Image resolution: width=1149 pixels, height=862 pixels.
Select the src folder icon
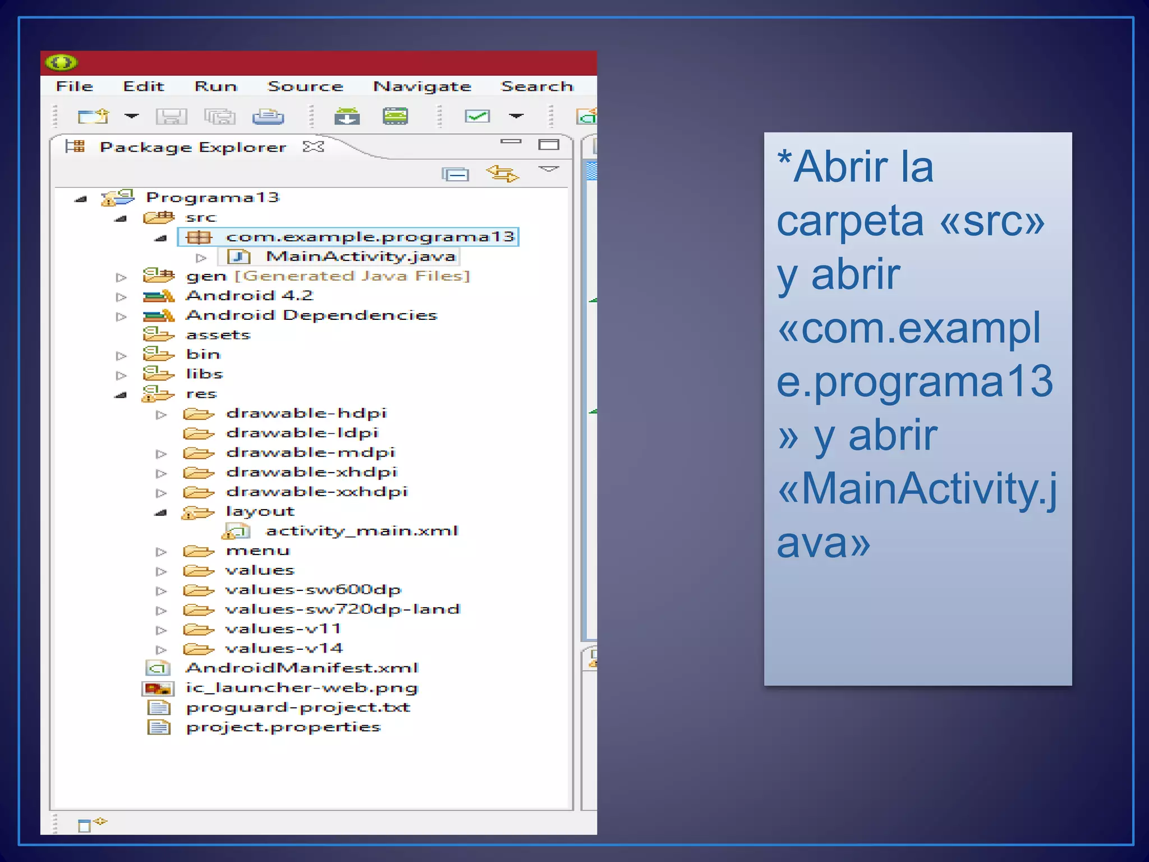click(159, 217)
